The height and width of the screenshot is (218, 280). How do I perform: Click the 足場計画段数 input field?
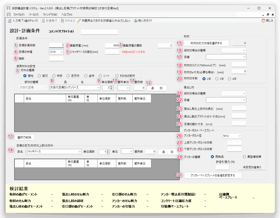[x=56, y=45]
